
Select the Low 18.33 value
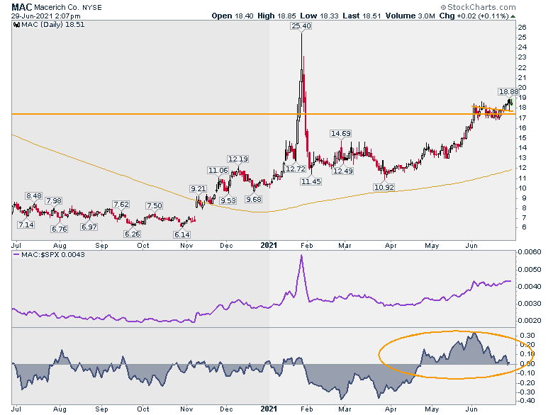319,16
